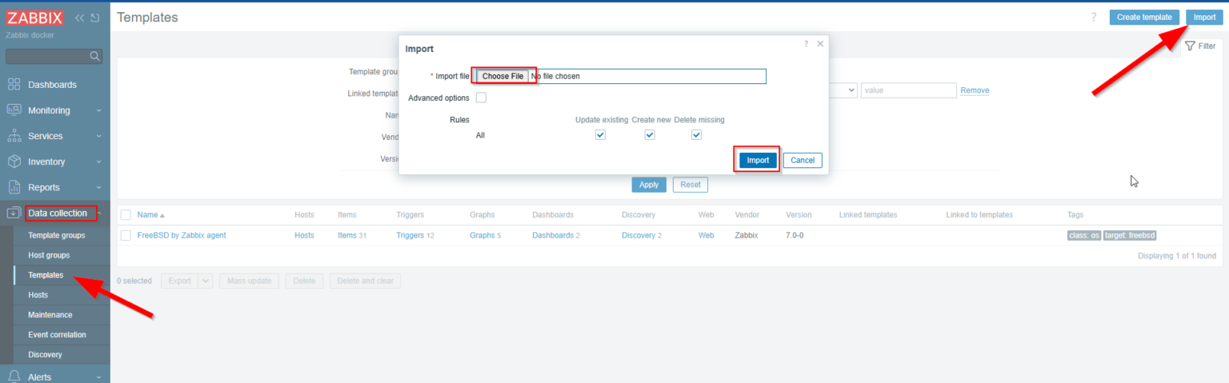Click Choose File button in Import dialog
The image size is (1229, 383).
pyautogui.click(x=502, y=76)
